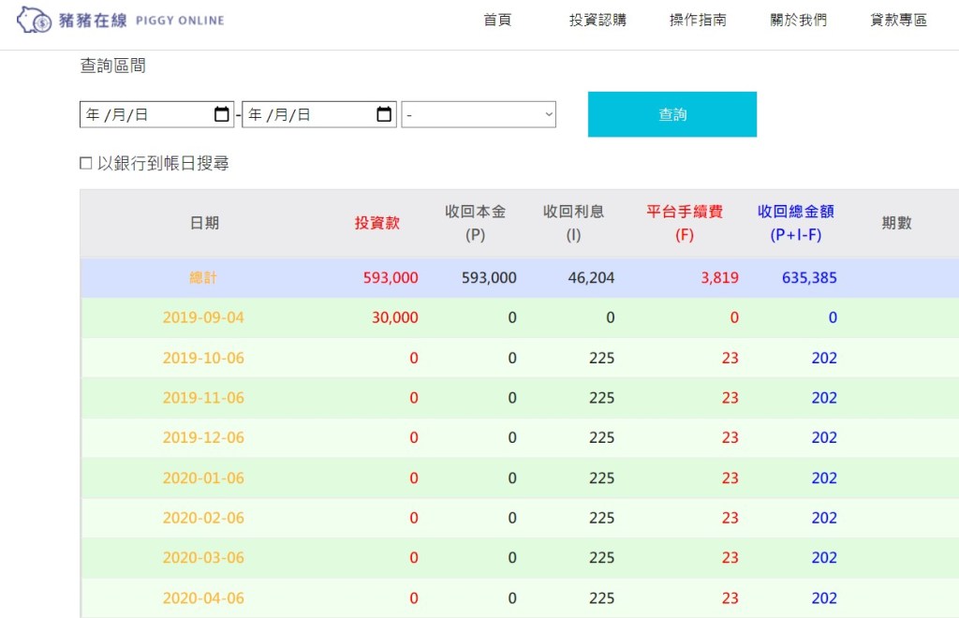The image size is (959, 618).
Task: Enable 以銀行到帳日搜尋 checkbox
Action: tap(86, 164)
